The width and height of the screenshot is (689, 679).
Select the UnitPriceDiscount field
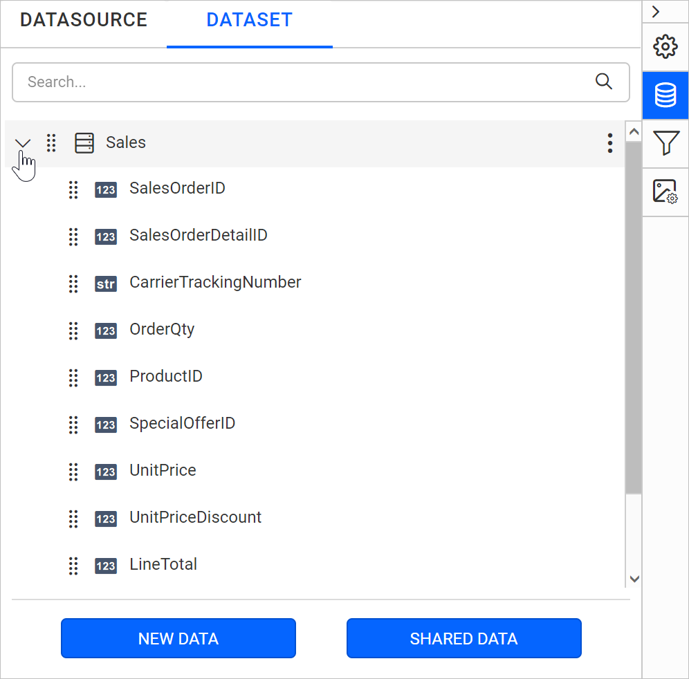pos(196,517)
